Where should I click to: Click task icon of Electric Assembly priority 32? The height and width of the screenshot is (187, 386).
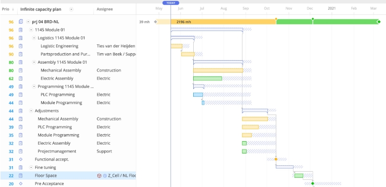coord(21,143)
